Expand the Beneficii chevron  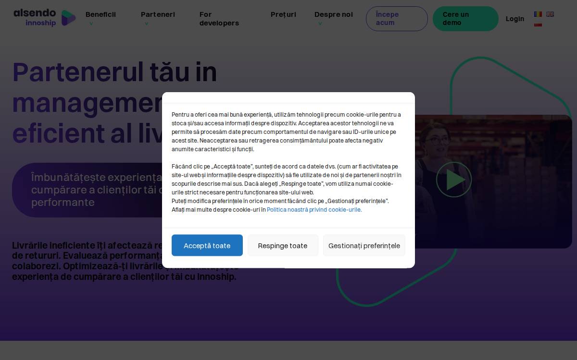[91, 24]
